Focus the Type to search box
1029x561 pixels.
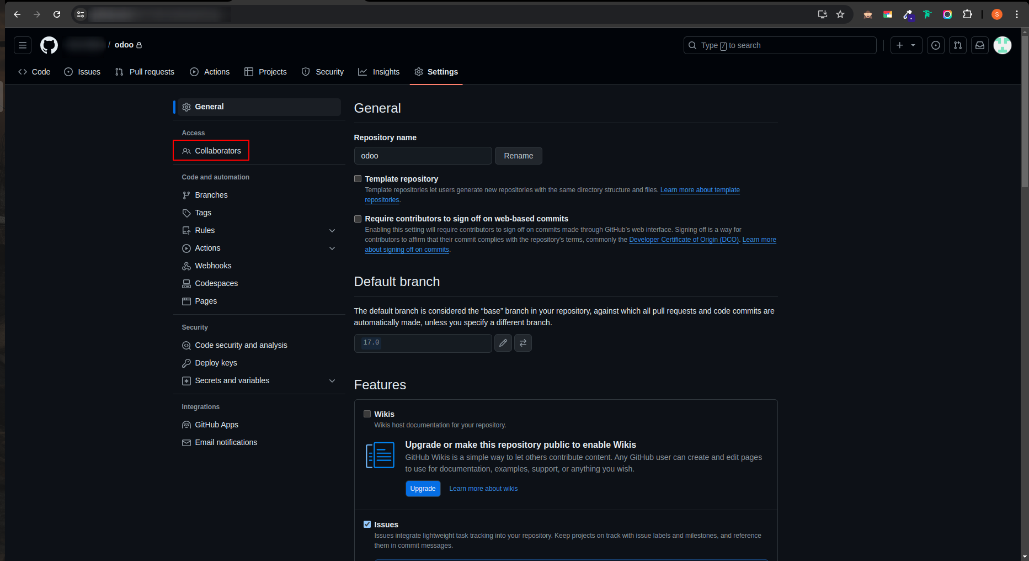point(780,45)
